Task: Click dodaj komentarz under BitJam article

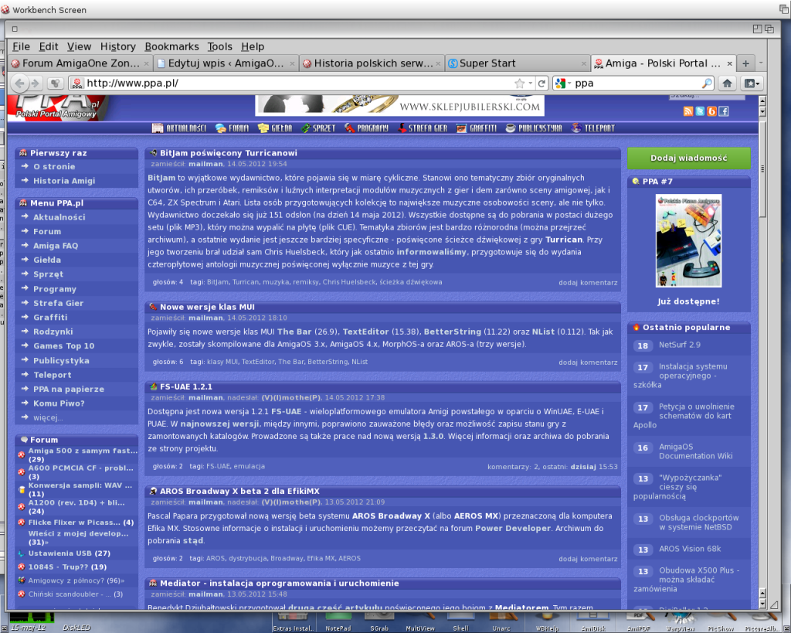Action: [x=588, y=283]
